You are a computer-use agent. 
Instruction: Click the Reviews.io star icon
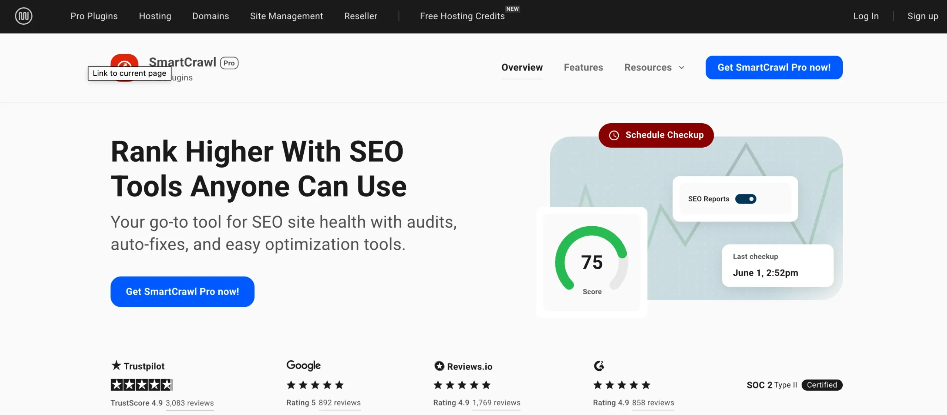click(439, 366)
